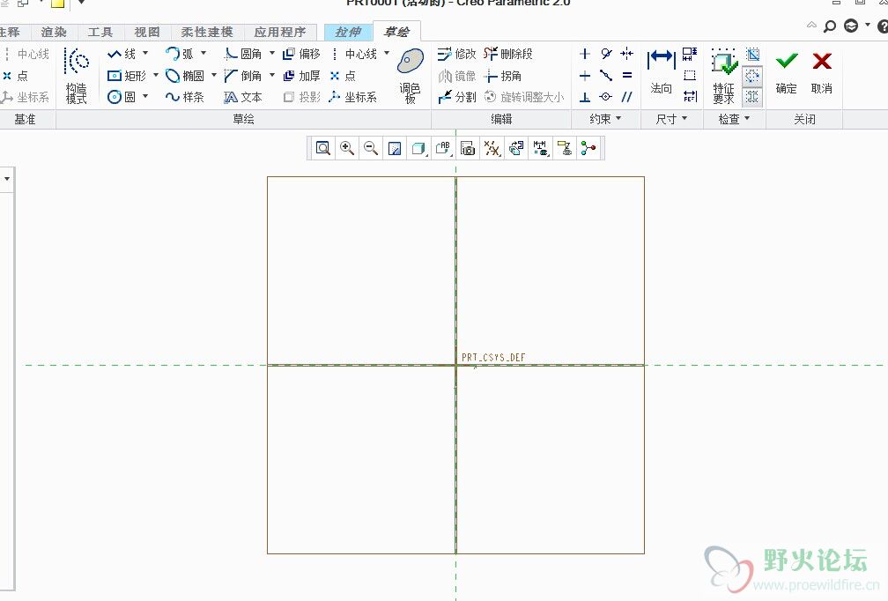This screenshot has width=888, height=601.
Task: Click Zoom In magnifier icon
Action: 346,148
